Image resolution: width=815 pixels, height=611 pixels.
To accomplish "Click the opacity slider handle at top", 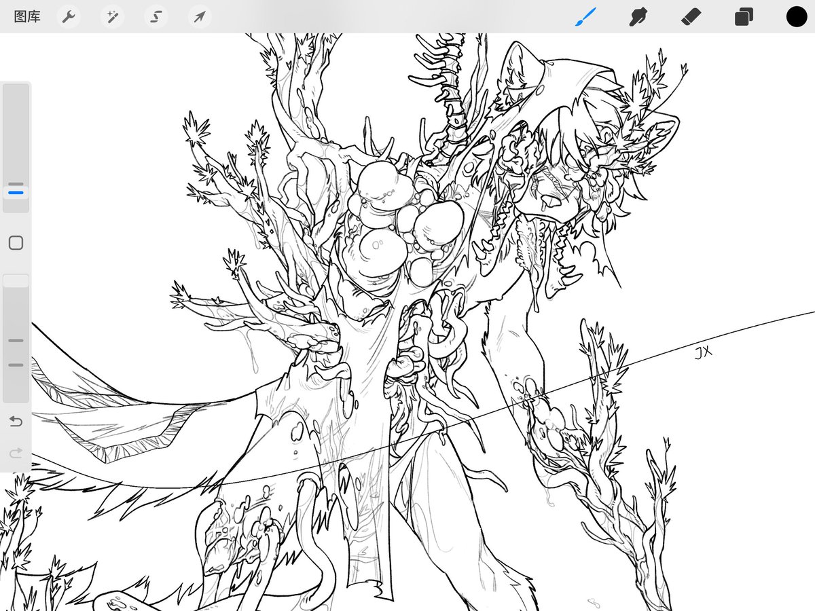I will [x=16, y=280].
